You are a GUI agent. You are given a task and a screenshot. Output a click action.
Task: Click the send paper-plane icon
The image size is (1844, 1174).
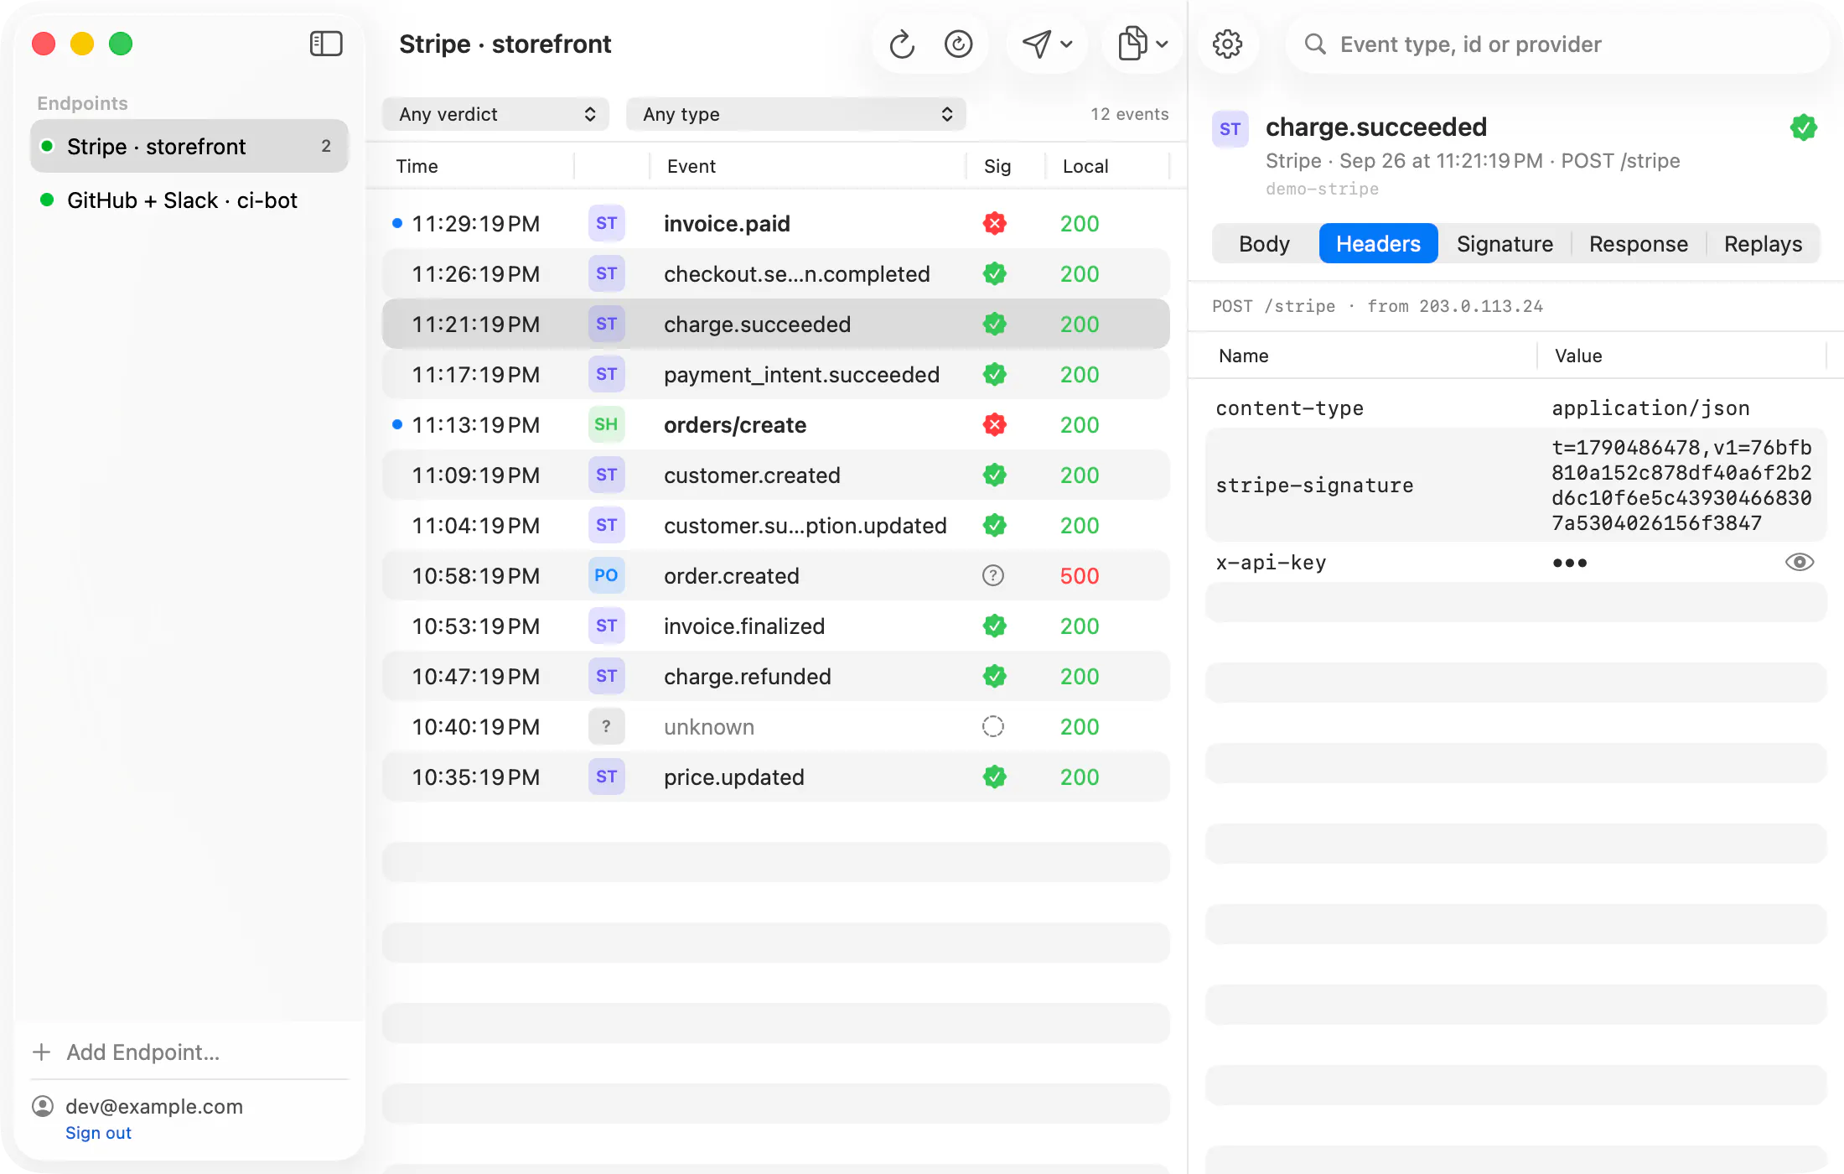point(1037,44)
